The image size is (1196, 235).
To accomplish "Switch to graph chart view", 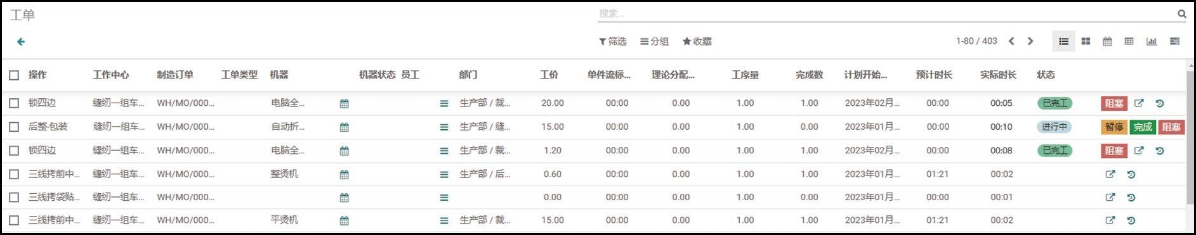I will (x=1152, y=41).
